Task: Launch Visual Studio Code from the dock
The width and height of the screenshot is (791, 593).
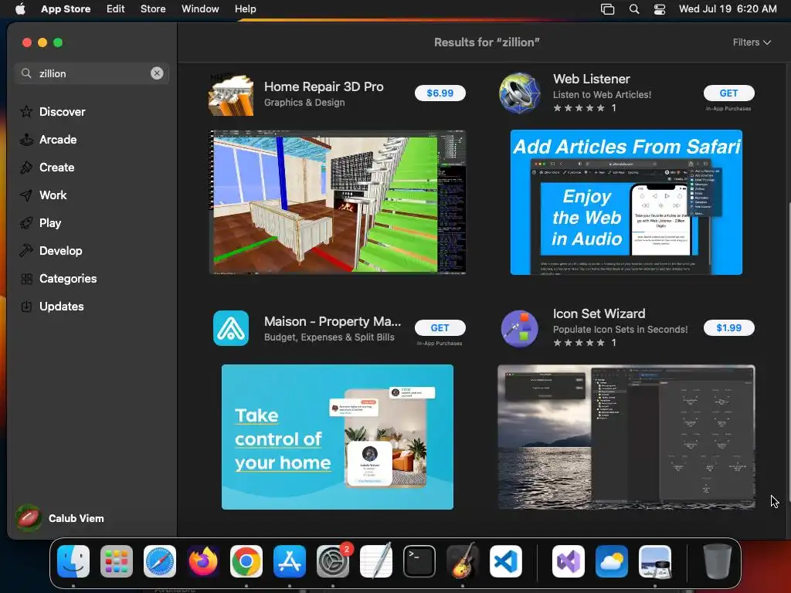Action: click(x=506, y=561)
